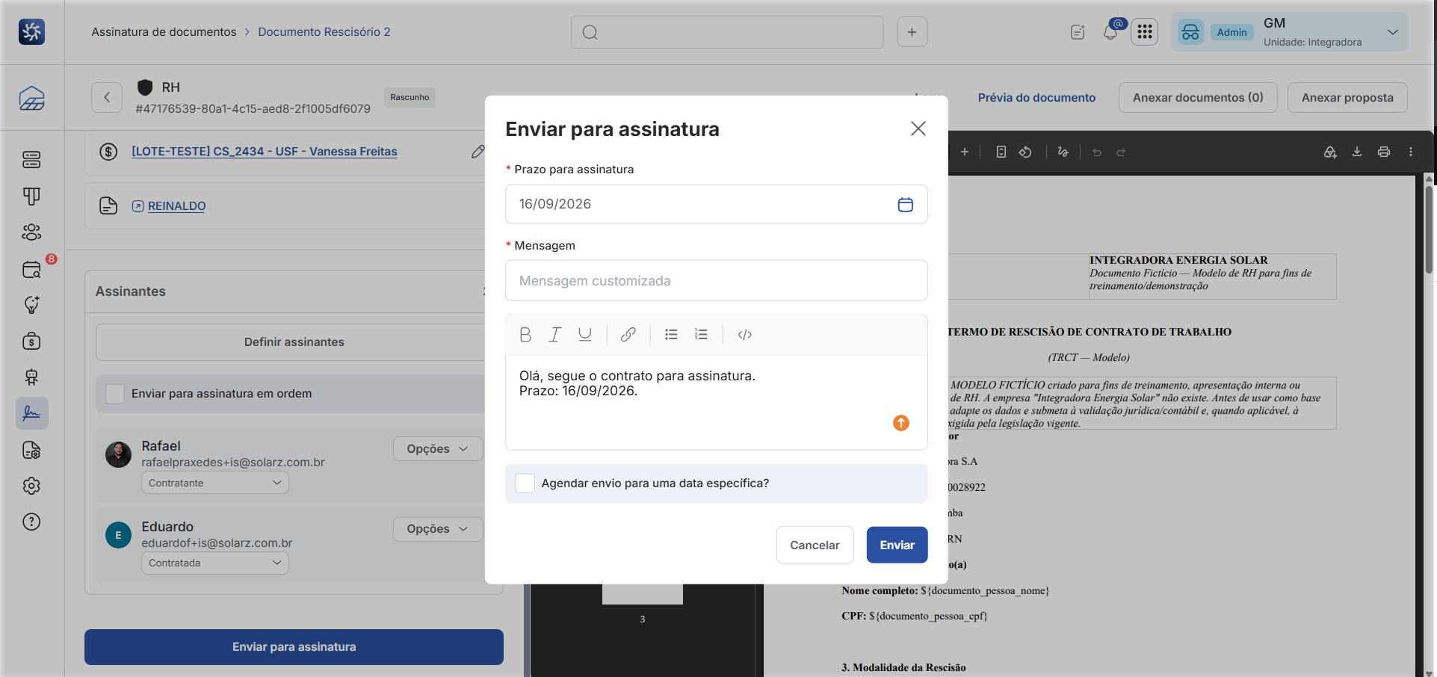
Task: Open the Prévia do documento tab
Action: point(1036,97)
